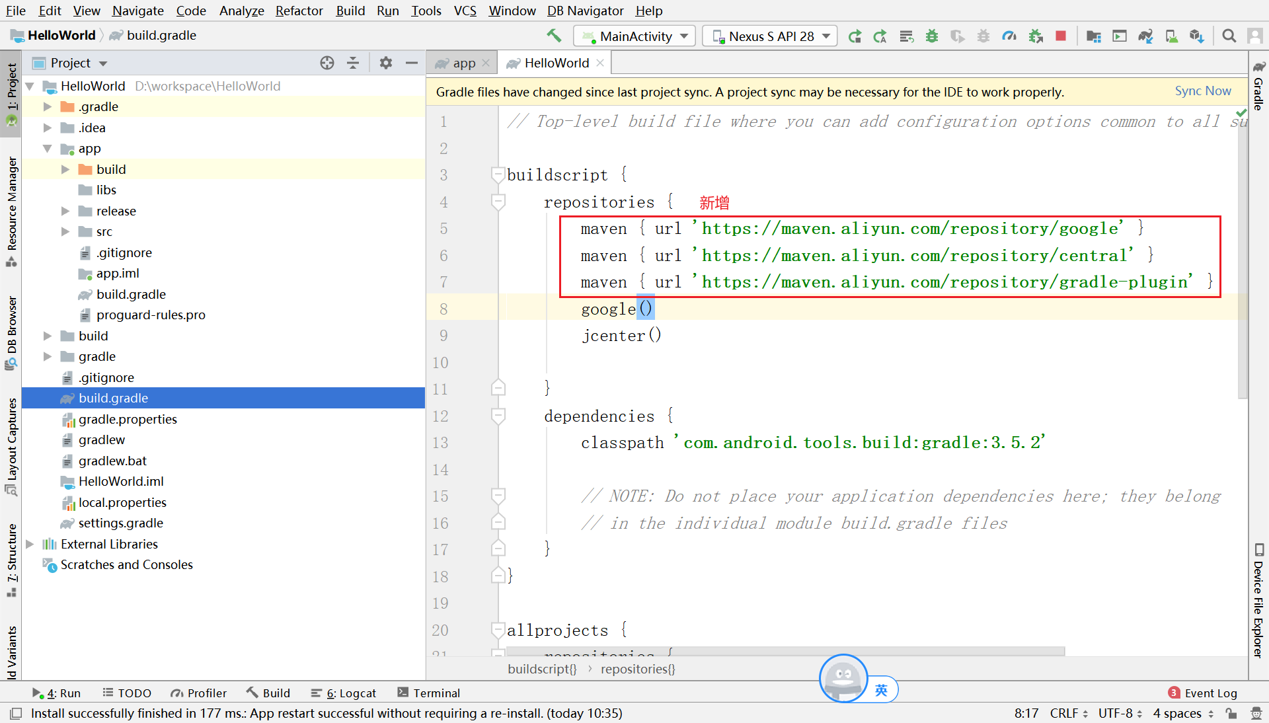The height and width of the screenshot is (723, 1269).
Task: Click Sync Project with Gradle Files icon
Action: click(x=1145, y=36)
